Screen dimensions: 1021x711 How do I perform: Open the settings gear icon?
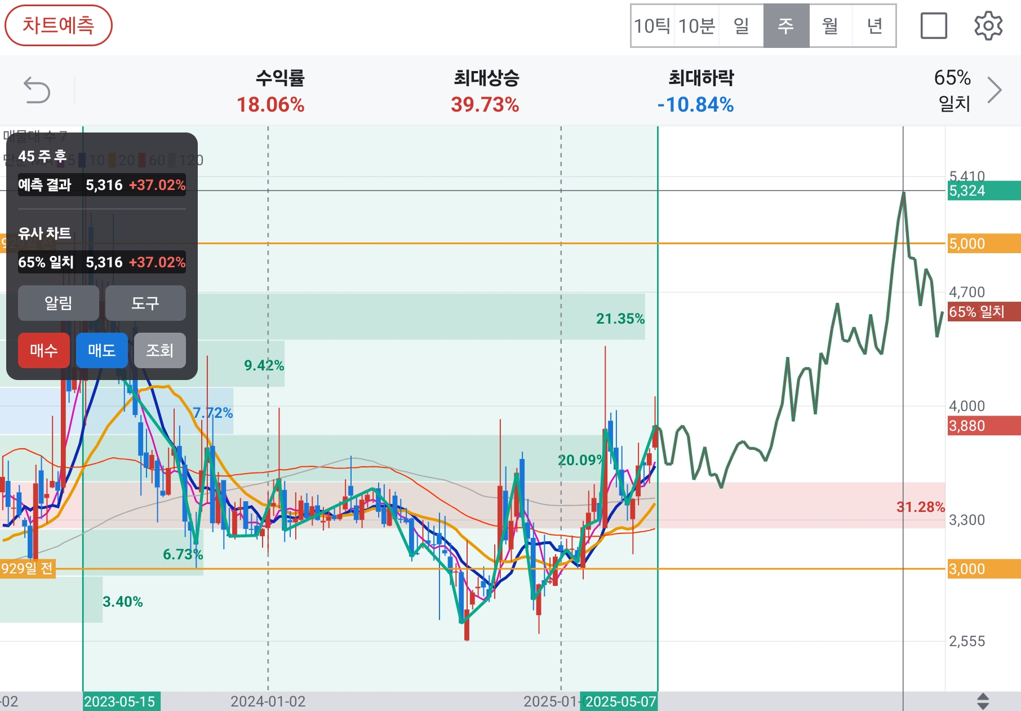tap(988, 26)
